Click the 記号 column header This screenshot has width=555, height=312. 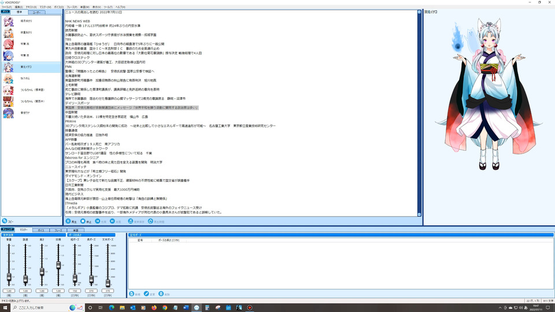pyautogui.click(x=140, y=240)
